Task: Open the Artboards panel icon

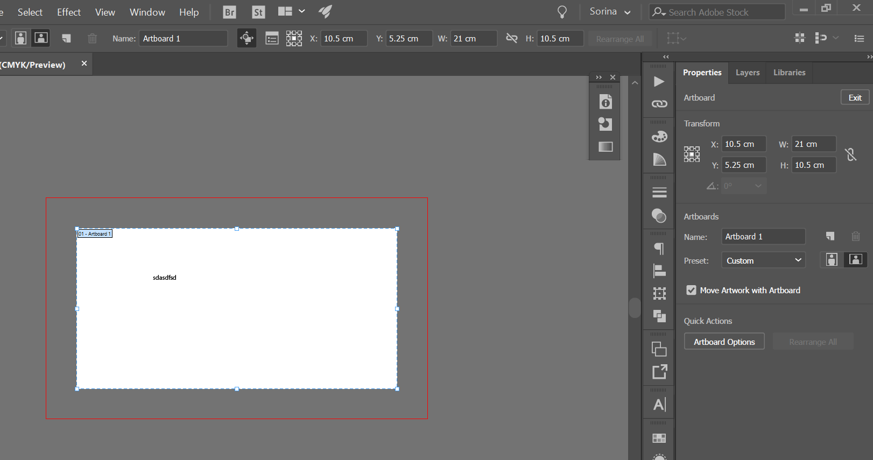Action: 659,349
